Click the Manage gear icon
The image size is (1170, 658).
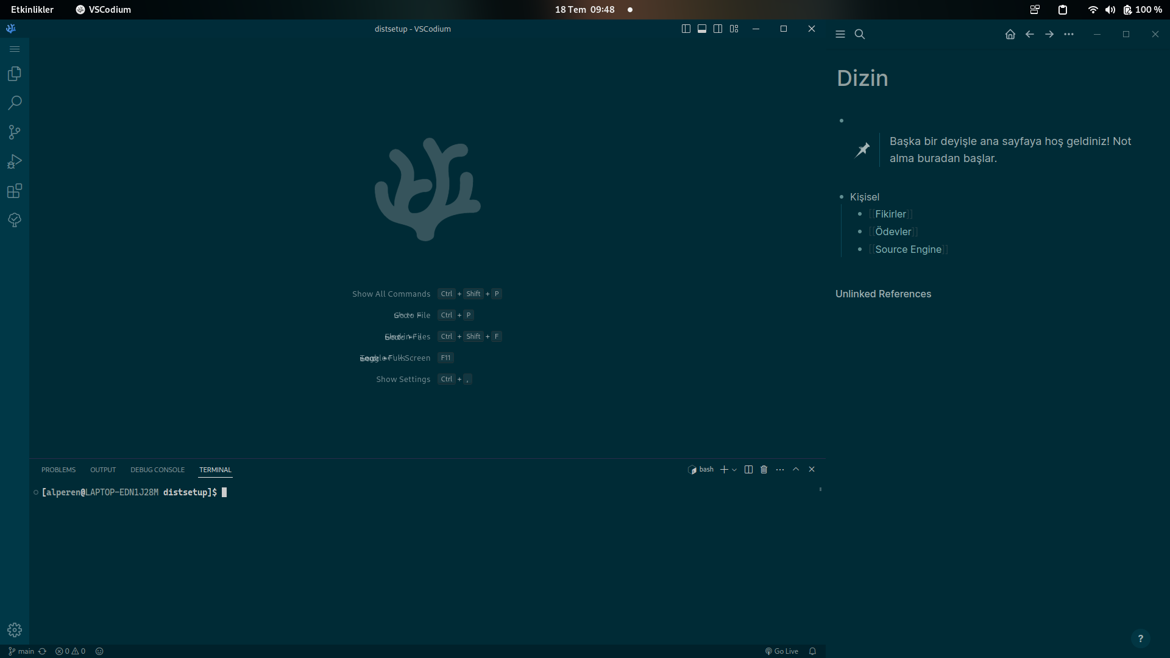pyautogui.click(x=15, y=629)
